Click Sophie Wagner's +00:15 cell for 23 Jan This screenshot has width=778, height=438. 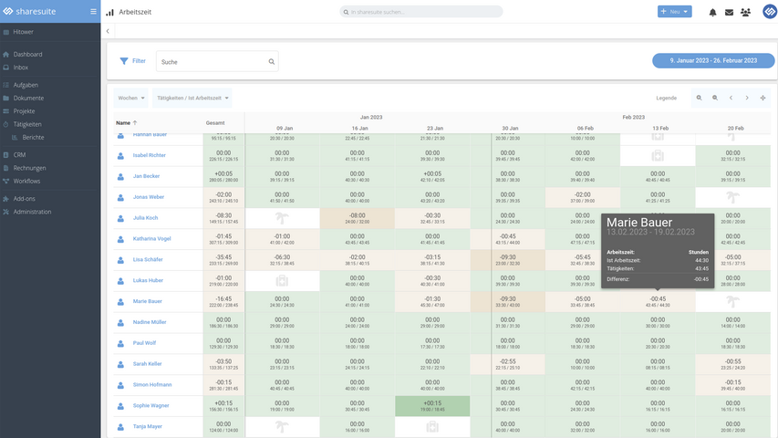click(x=432, y=406)
